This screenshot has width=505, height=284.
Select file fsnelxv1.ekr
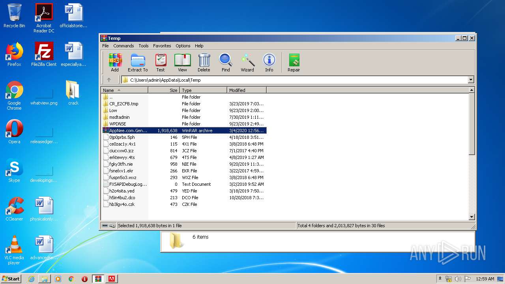184,171
